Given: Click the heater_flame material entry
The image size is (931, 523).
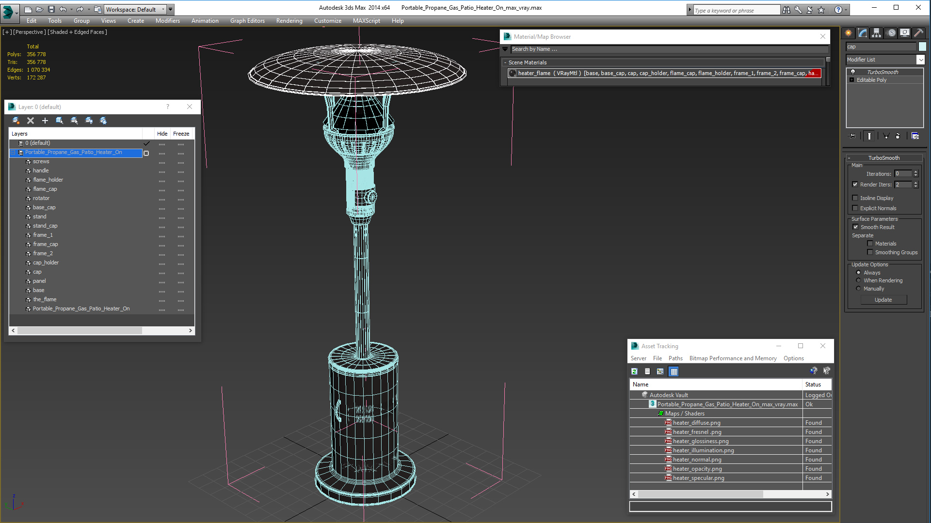Looking at the screenshot, I should 664,73.
